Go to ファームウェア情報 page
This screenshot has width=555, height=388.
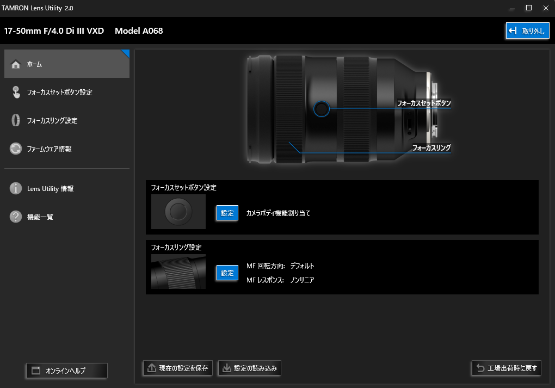tap(49, 149)
